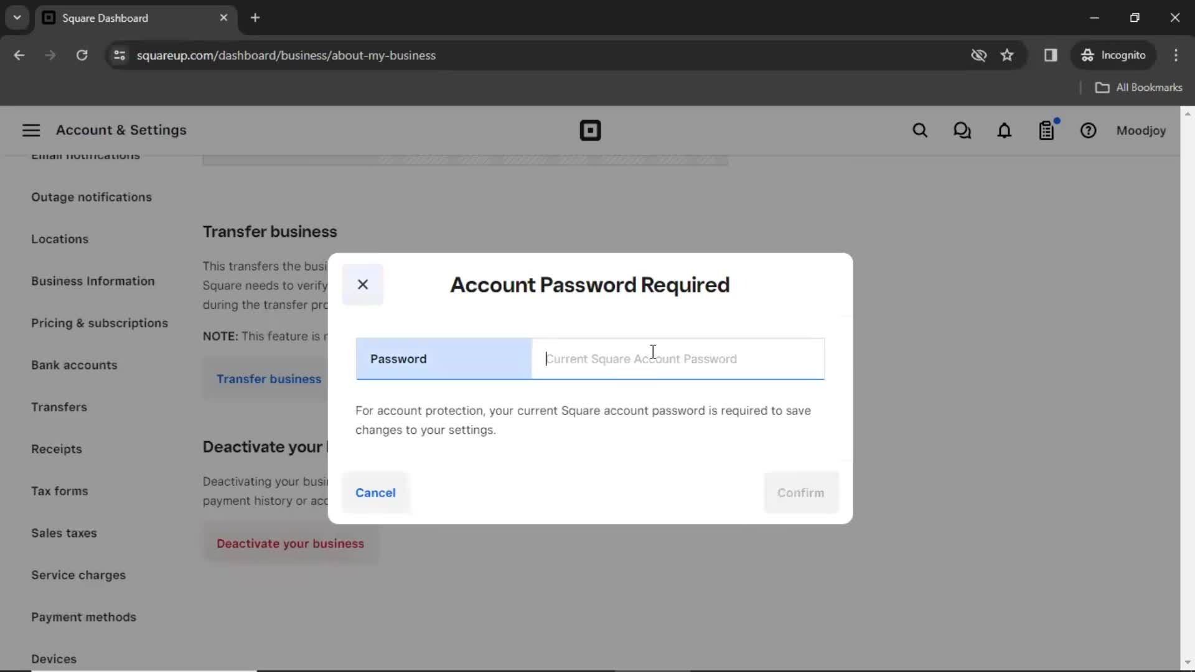
Task: Expand Business Information section
Action: [x=93, y=281]
